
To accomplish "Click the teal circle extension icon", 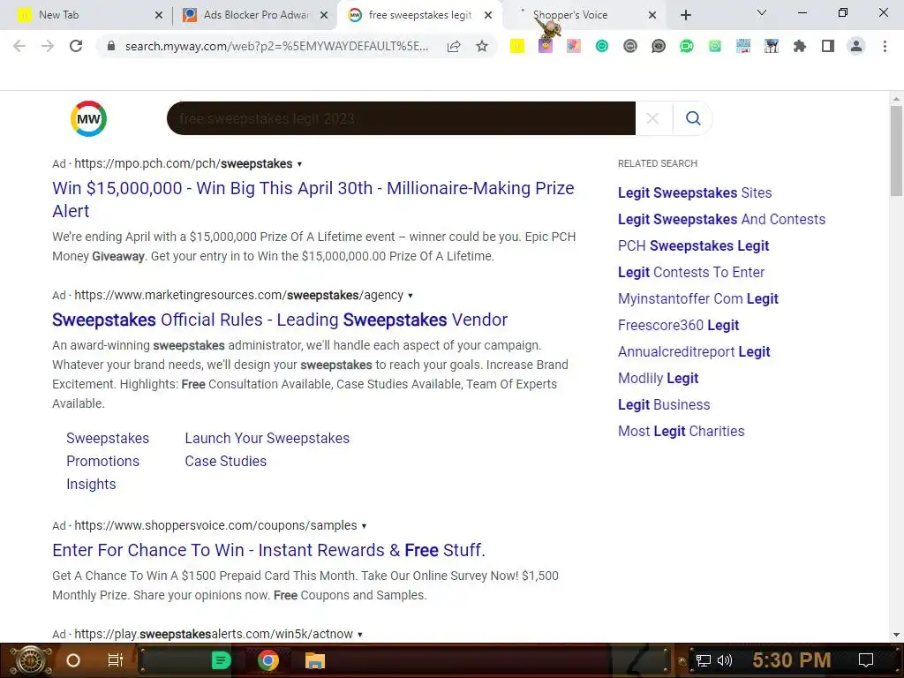I will coord(602,46).
